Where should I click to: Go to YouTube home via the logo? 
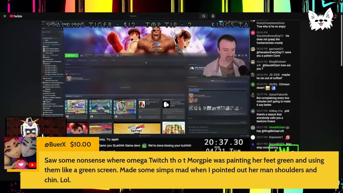tap(16, 16)
